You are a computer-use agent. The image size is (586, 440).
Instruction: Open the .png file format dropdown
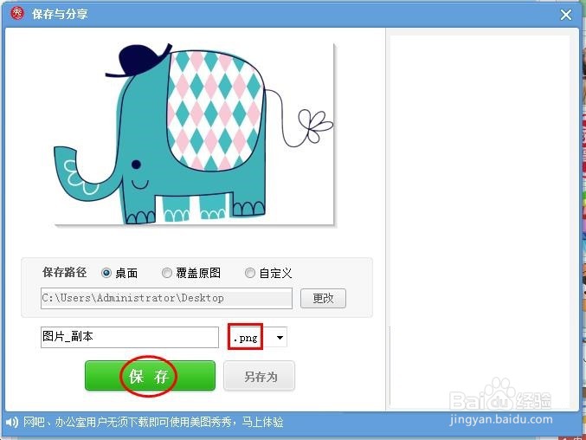click(x=280, y=338)
